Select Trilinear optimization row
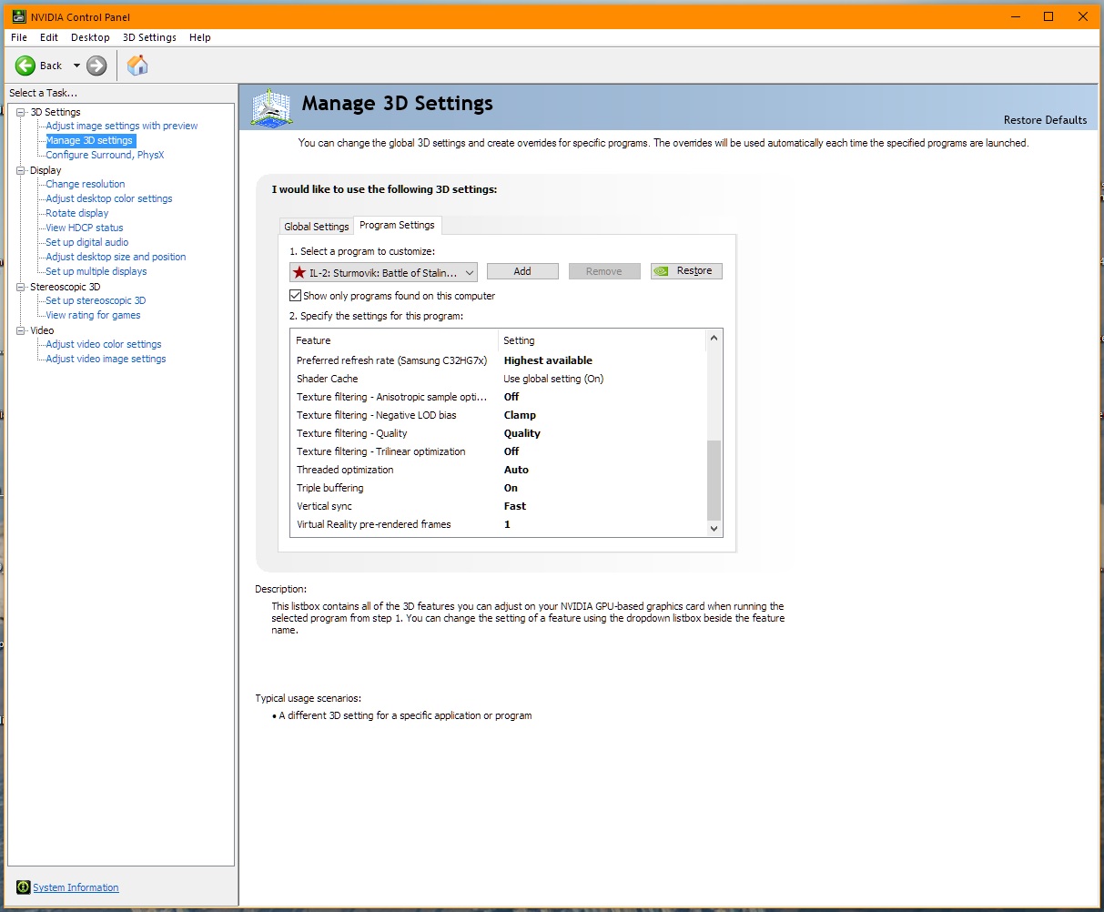 [x=498, y=451]
